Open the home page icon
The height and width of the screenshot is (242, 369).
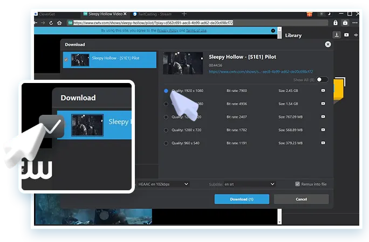point(59,23)
